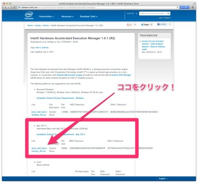This screenshot has height=183, width=198.
Task: Reload the page with the refresh icon
Action: pos(177,7)
